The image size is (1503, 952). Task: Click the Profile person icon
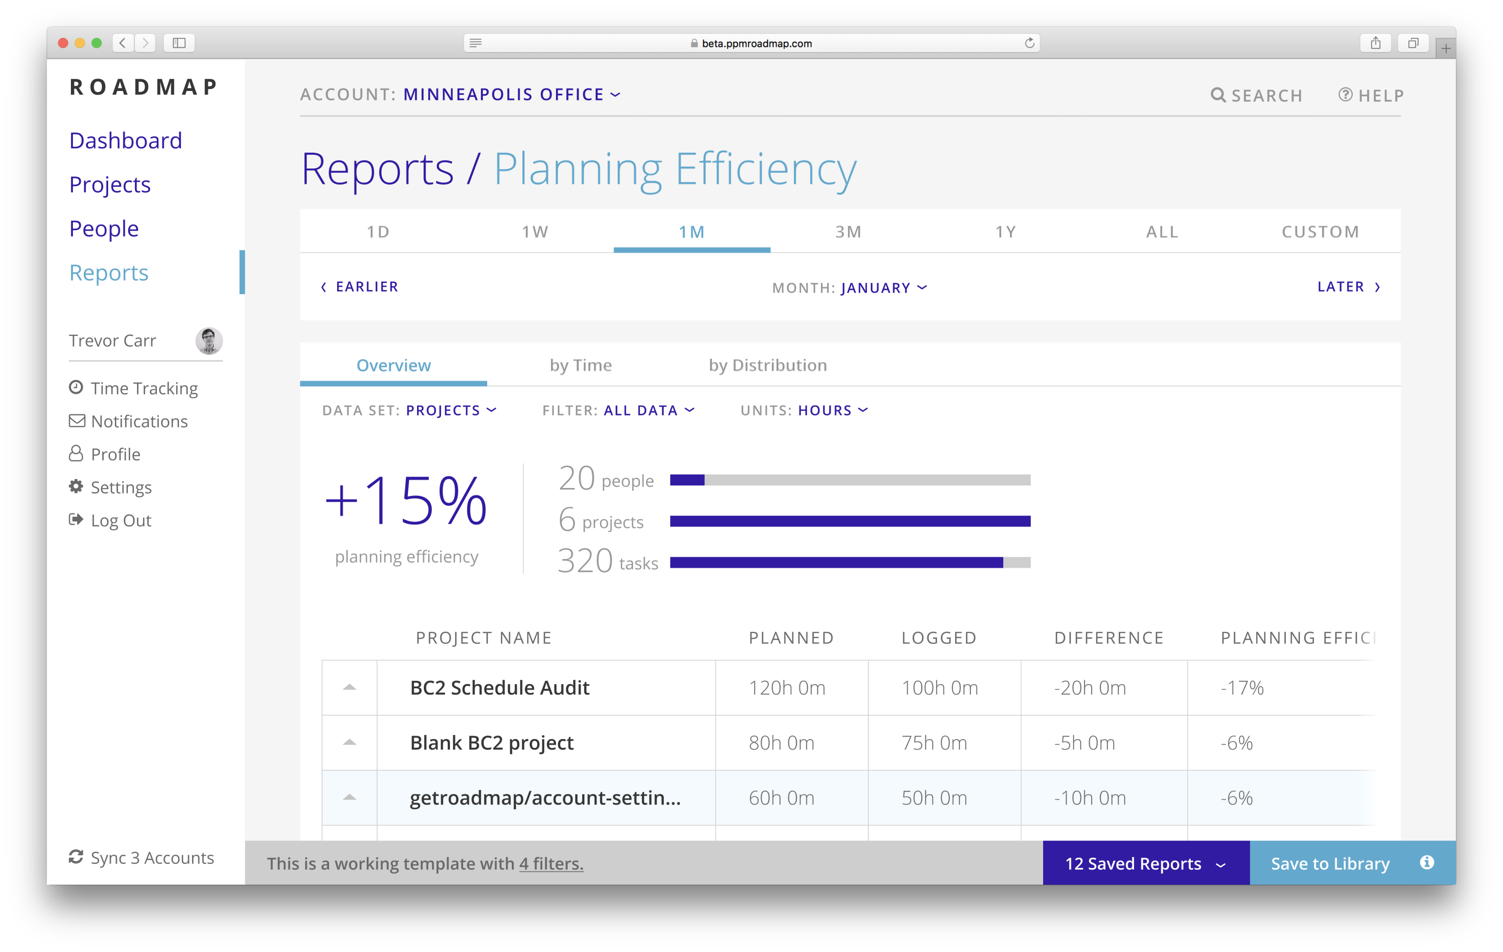[75, 454]
